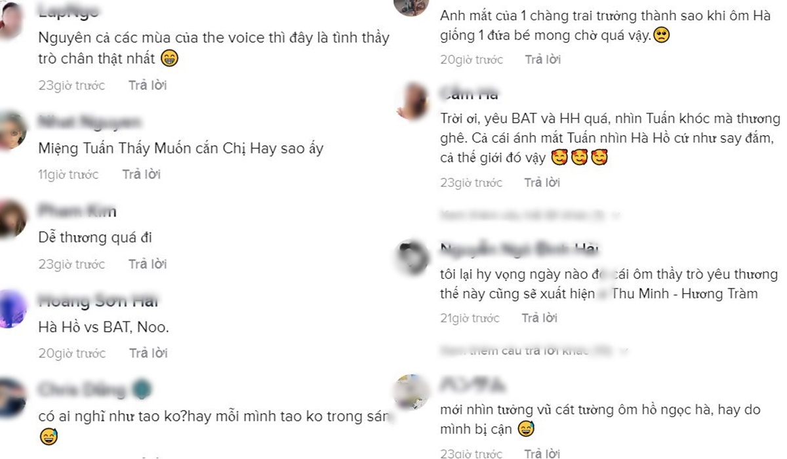
Task: Open avatar of the 'Dễ thương quá đi' commenter
Action: [x=11, y=220]
